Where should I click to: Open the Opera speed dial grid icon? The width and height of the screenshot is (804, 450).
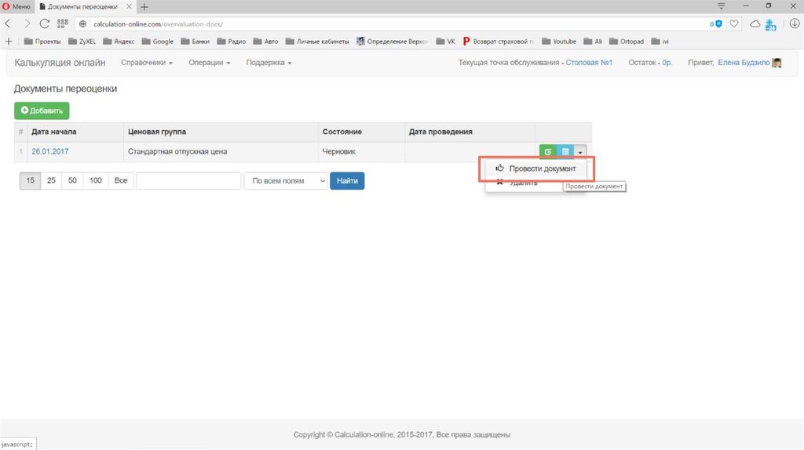[x=63, y=24]
